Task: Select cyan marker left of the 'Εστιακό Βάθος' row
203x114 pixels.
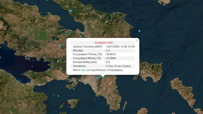Action: (x=58, y=61)
